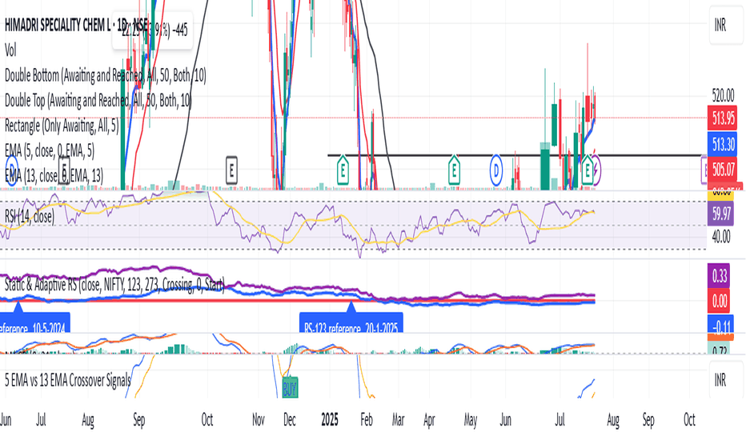Image resolution: width=746 pixels, height=440 pixels.
Task: Click the Apr label on the time axis
Action: 429,419
